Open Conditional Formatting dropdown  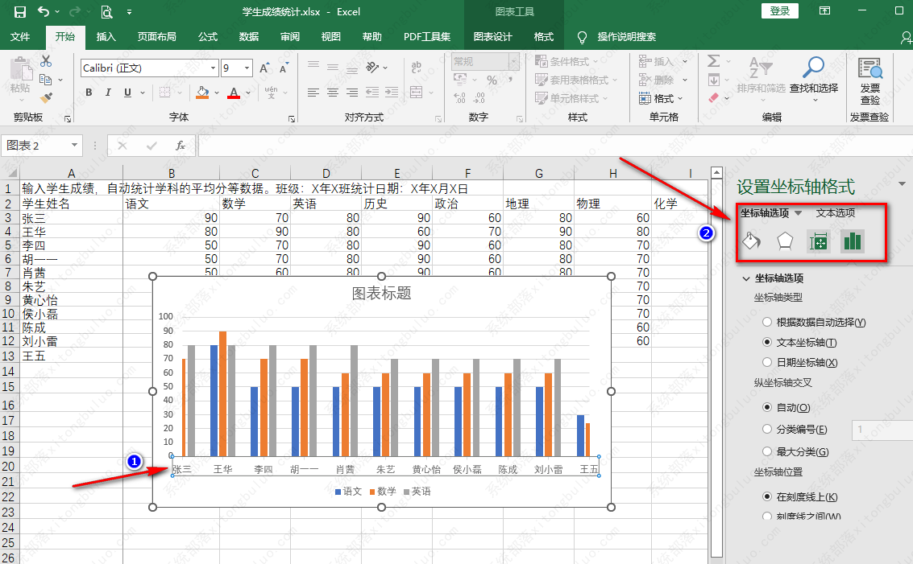tap(567, 61)
